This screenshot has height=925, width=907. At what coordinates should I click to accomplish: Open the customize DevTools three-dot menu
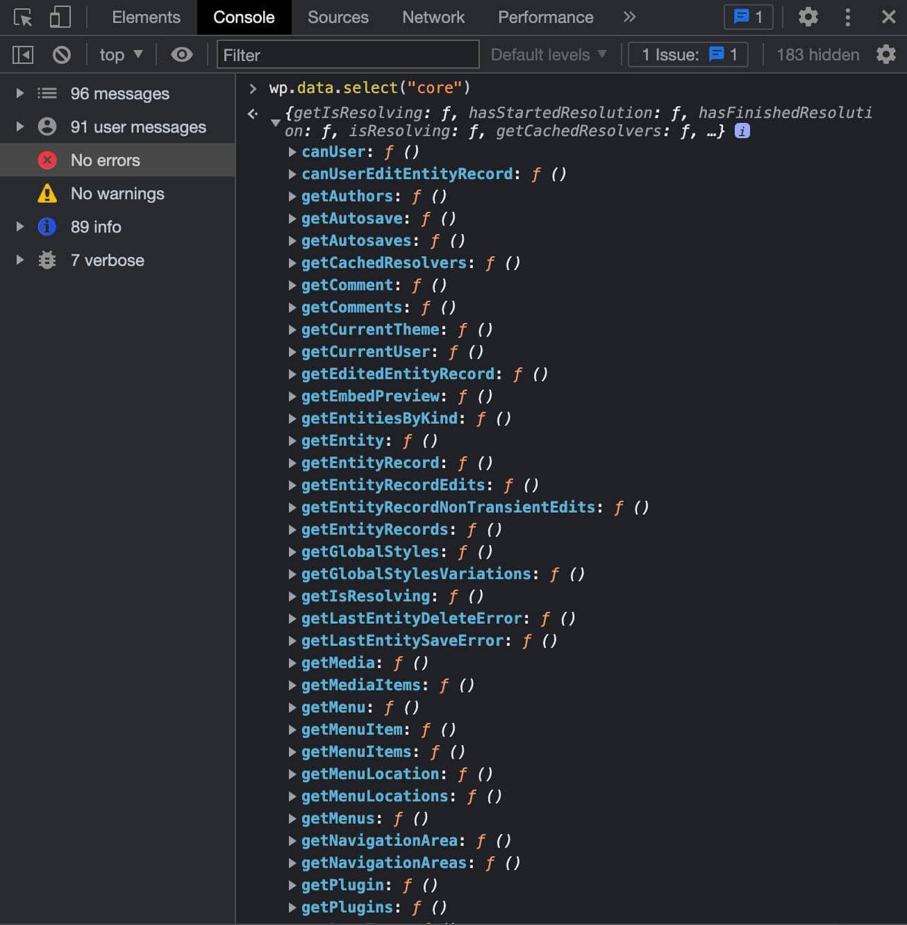point(848,17)
